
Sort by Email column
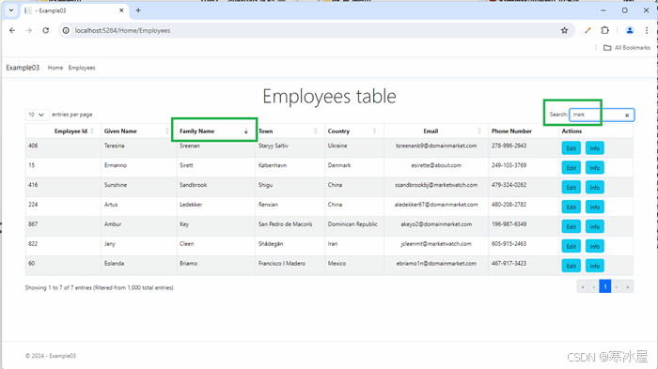pos(436,131)
